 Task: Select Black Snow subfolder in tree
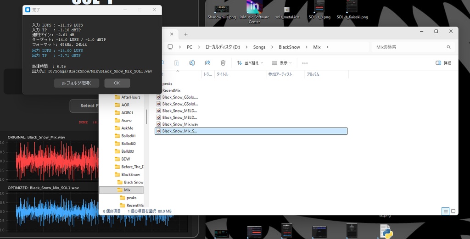[x=130, y=182]
